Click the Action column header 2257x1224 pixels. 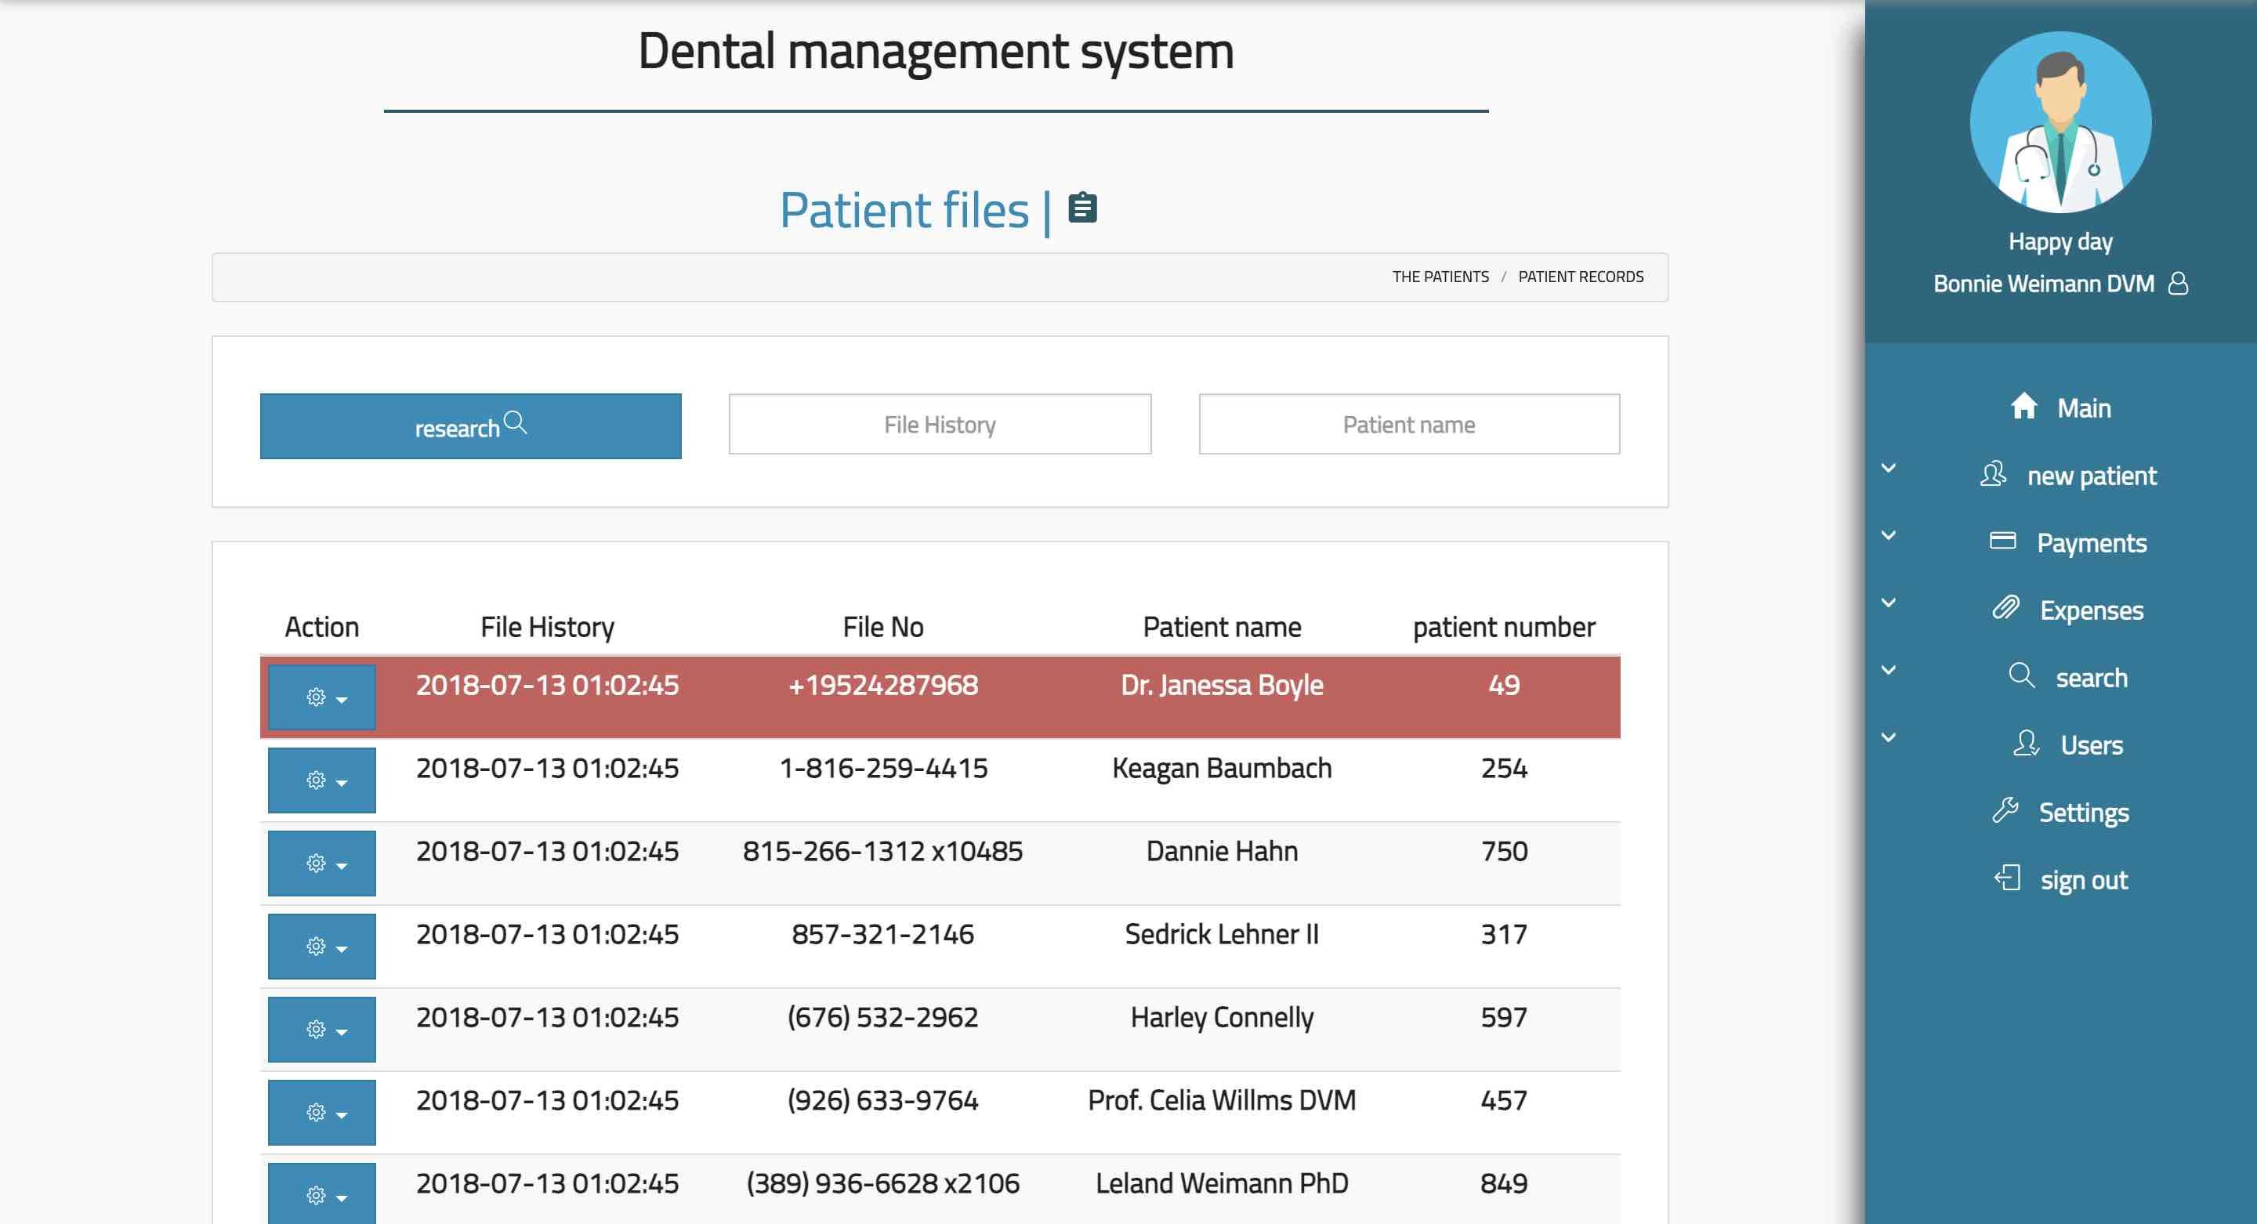tap(321, 628)
